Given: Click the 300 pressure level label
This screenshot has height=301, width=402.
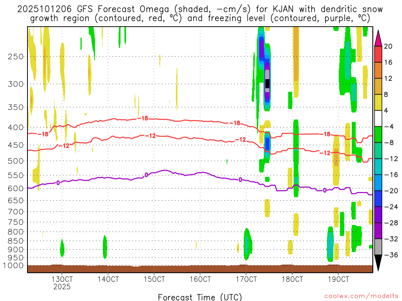Looking at the screenshot, I should point(16,84).
